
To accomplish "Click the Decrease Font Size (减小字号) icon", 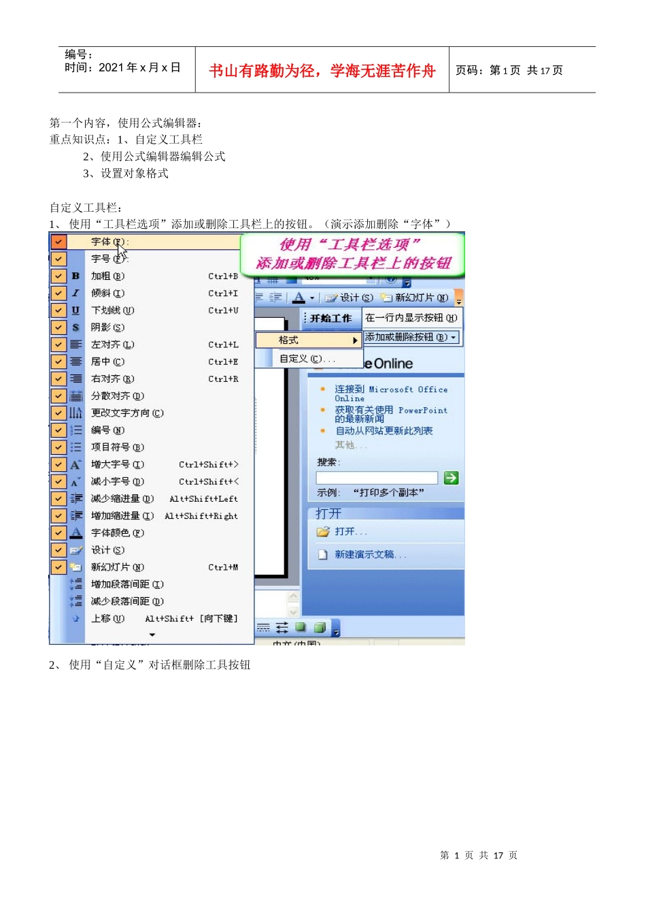I will tap(75, 481).
